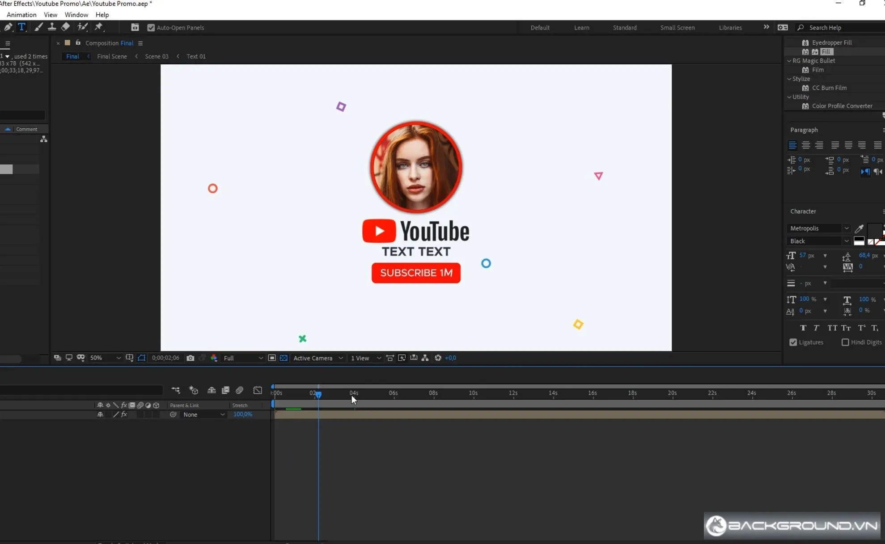Select the Puppet Pin tool
The image size is (885, 544).
[99, 27]
